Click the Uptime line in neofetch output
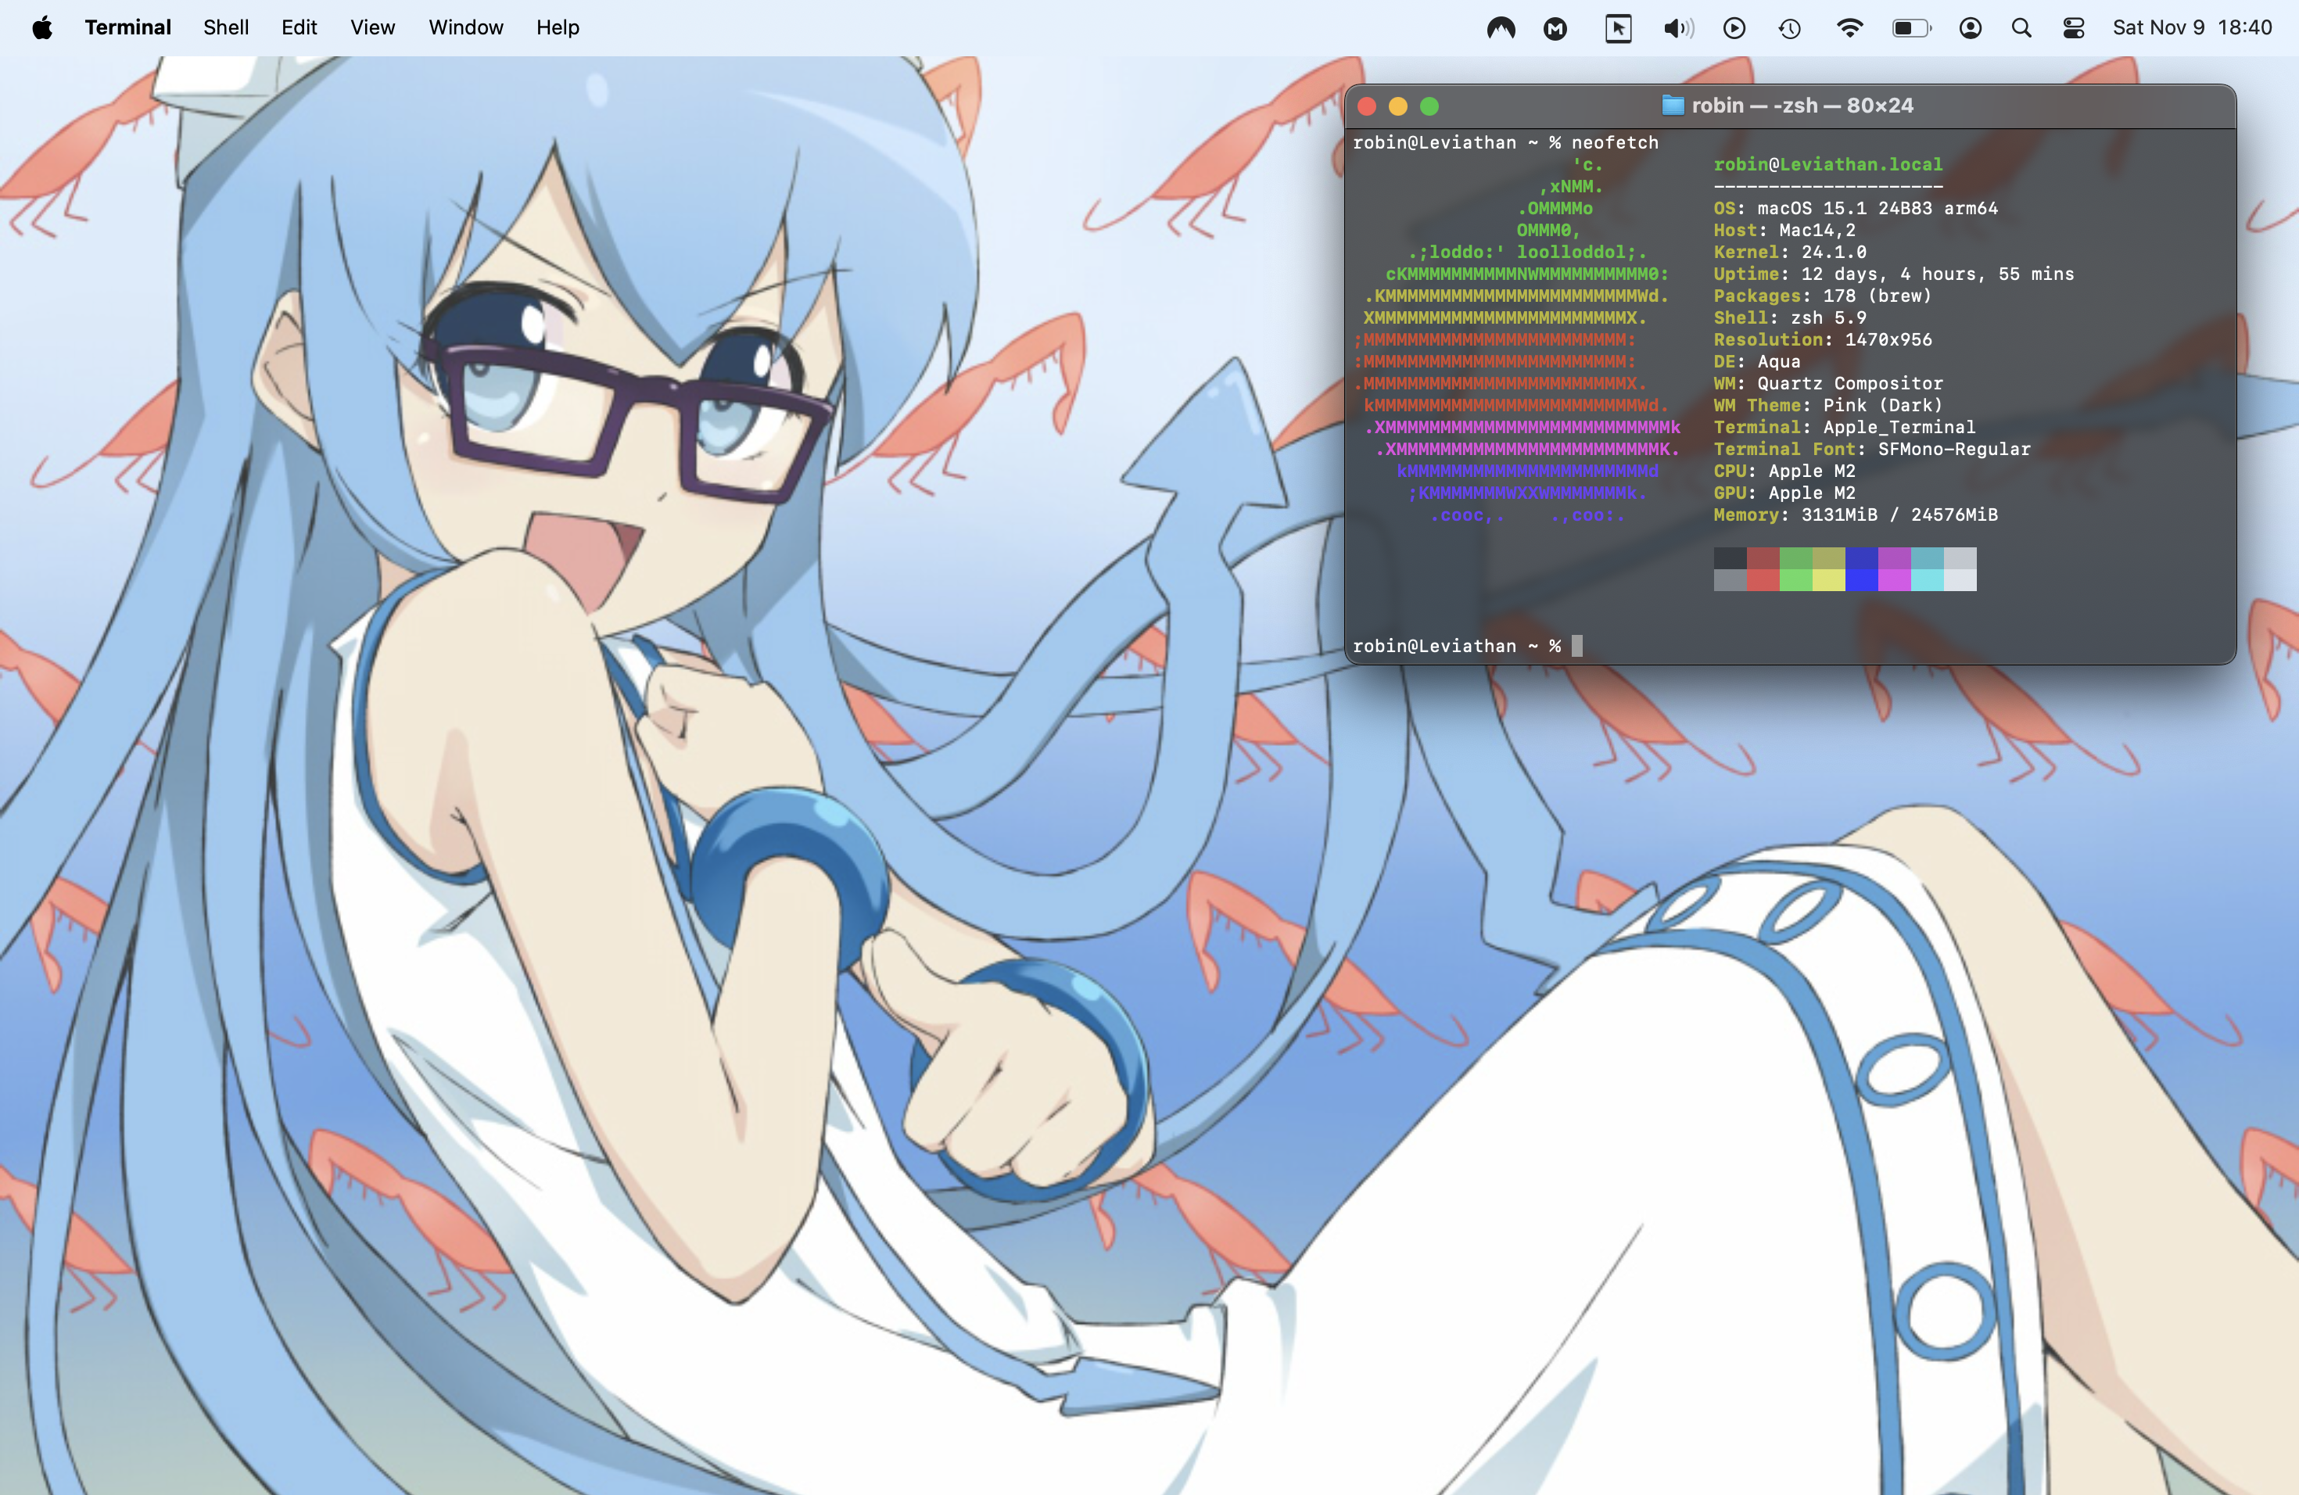2299x1495 pixels. coord(1893,274)
